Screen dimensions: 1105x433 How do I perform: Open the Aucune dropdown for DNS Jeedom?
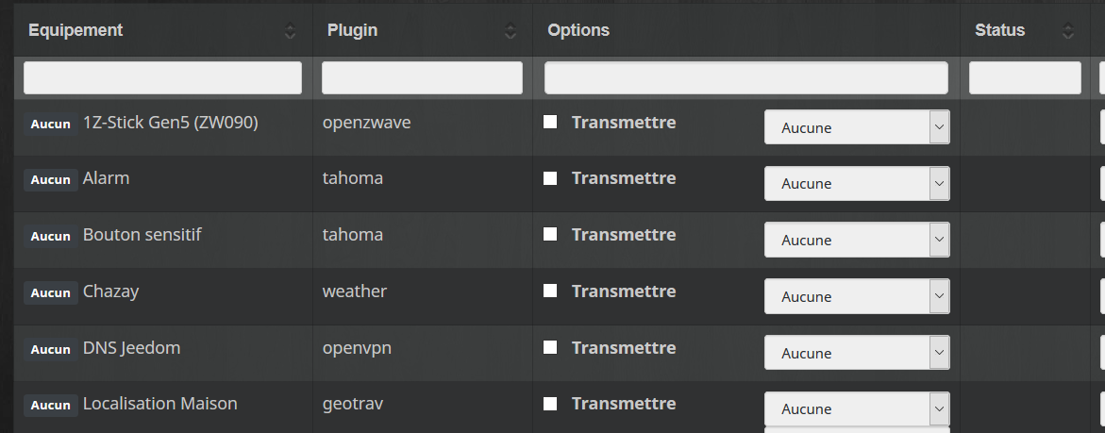click(856, 353)
